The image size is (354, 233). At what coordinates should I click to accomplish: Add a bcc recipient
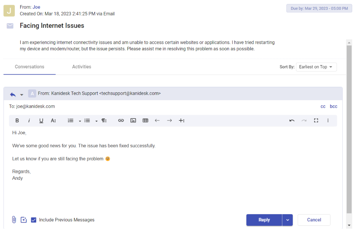(333, 106)
